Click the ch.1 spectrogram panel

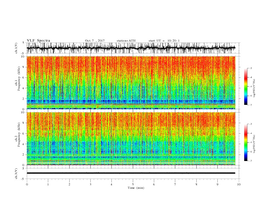coord(131,83)
